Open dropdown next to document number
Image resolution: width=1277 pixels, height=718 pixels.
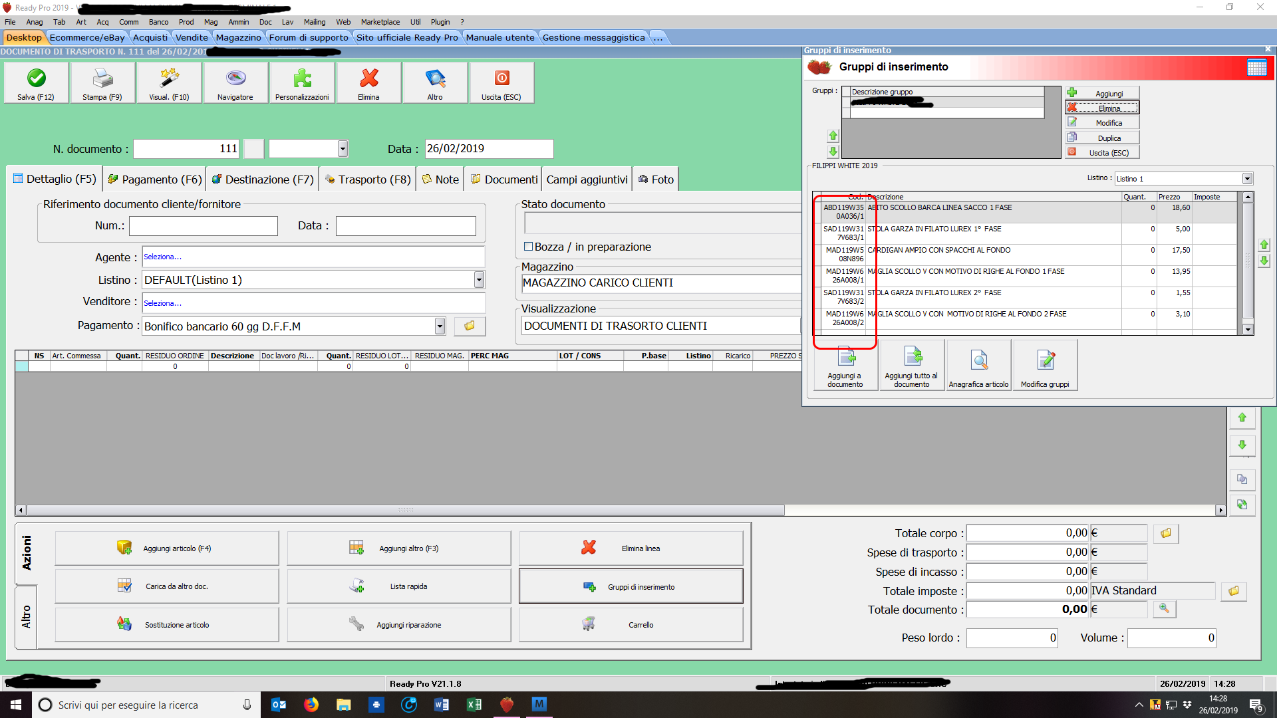[x=343, y=148]
